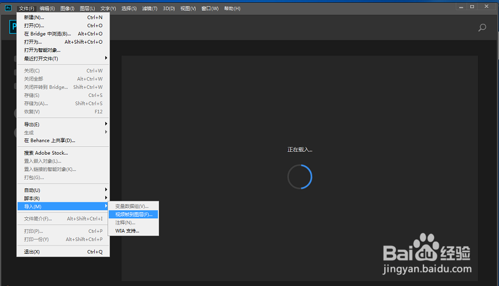The height and width of the screenshot is (286, 499).
Task: Open the 视图(V) menu
Action: [x=188, y=8]
